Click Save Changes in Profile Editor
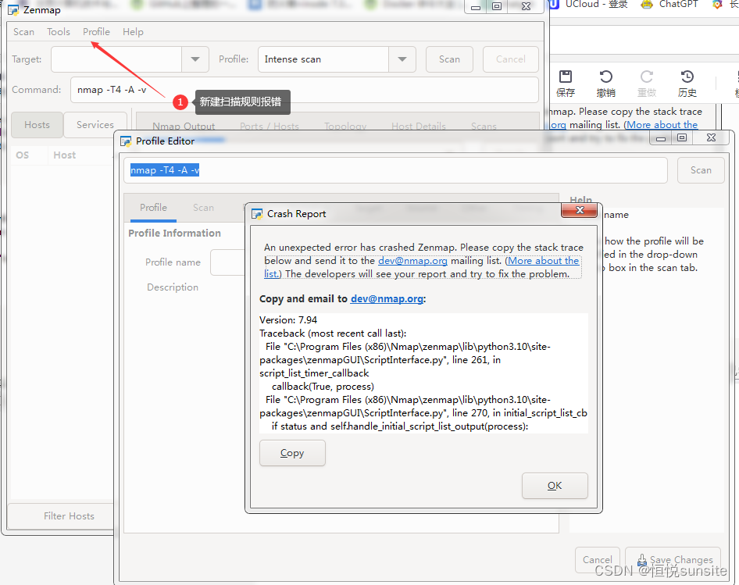The width and height of the screenshot is (739, 585). (x=673, y=559)
